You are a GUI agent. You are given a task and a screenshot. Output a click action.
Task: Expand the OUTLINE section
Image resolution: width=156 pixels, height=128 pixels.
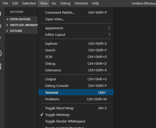[x=21, y=31]
